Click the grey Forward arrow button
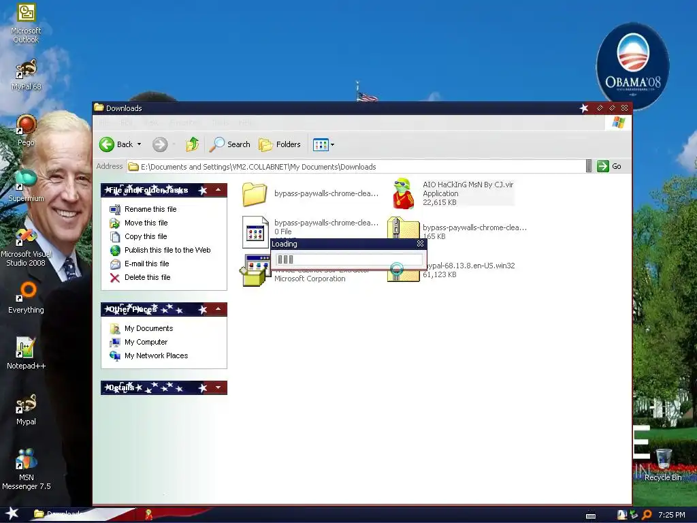Image resolution: width=697 pixels, height=523 pixels. tap(160, 144)
